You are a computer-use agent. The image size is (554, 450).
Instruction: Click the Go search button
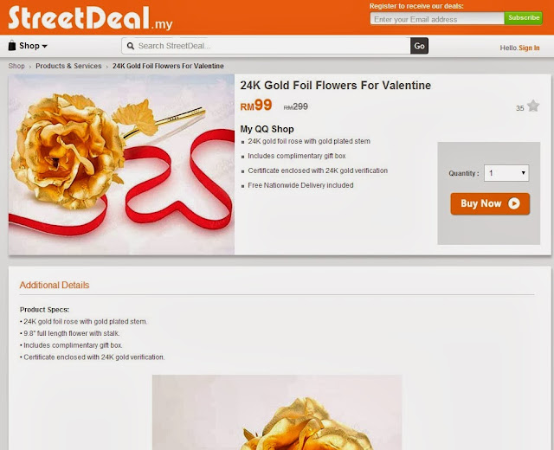pos(419,46)
